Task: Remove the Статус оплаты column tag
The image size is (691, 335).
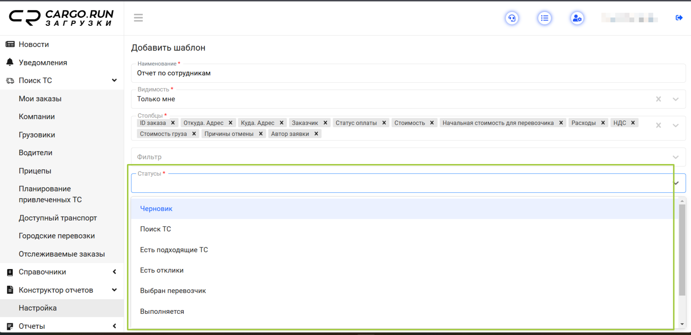Action: pos(384,123)
